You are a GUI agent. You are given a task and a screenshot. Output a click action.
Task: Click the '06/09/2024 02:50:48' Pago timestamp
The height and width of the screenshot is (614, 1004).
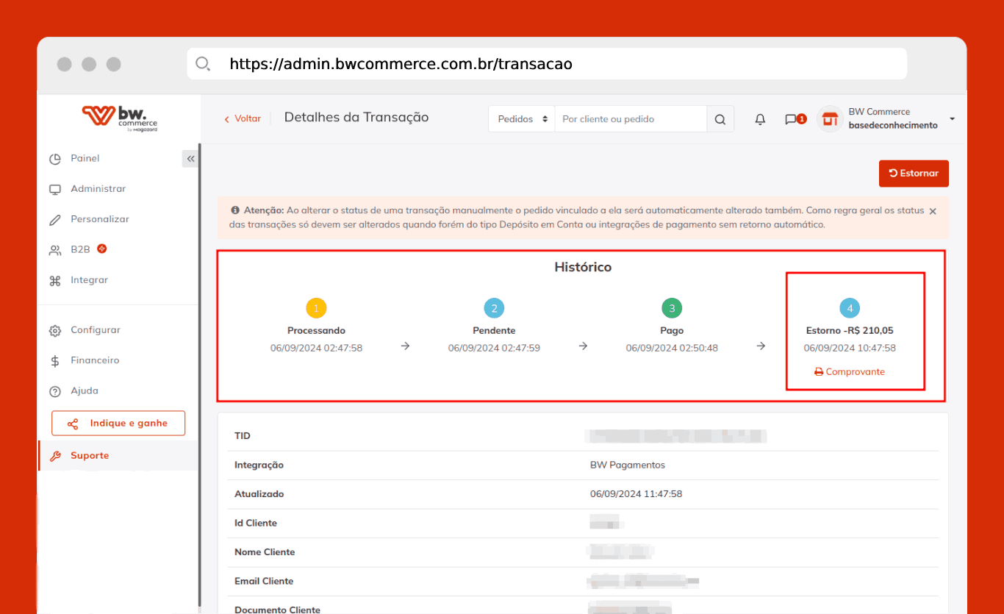point(672,348)
